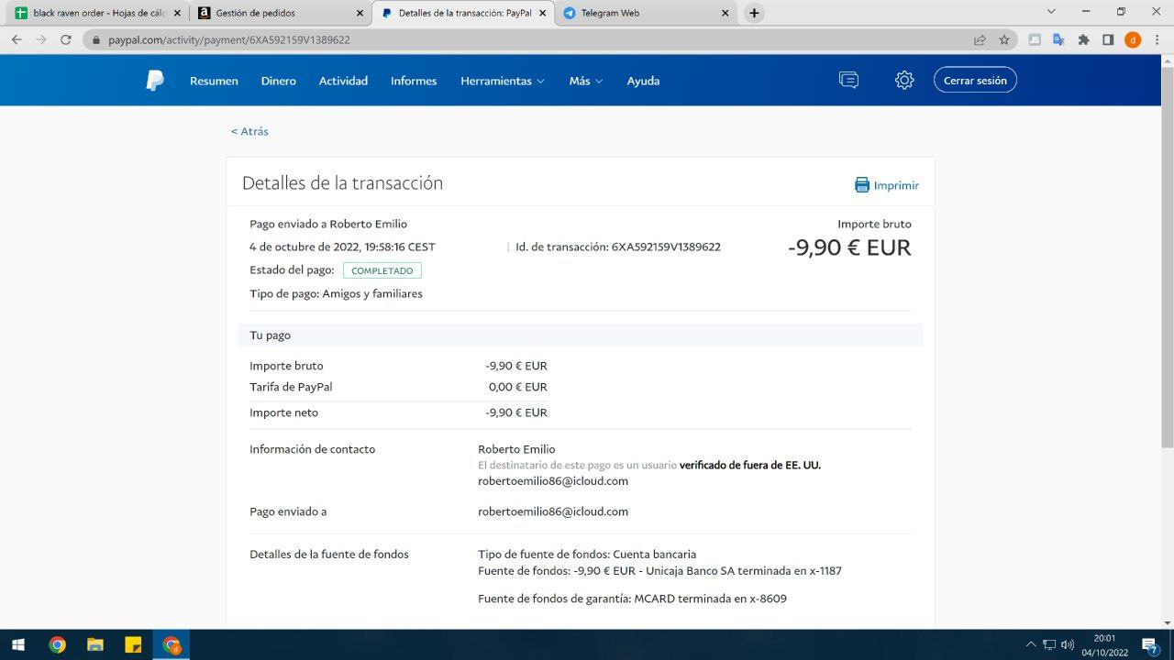Open the Chrome extensions puzzle icon
This screenshot has height=660, width=1174.
1083,39
